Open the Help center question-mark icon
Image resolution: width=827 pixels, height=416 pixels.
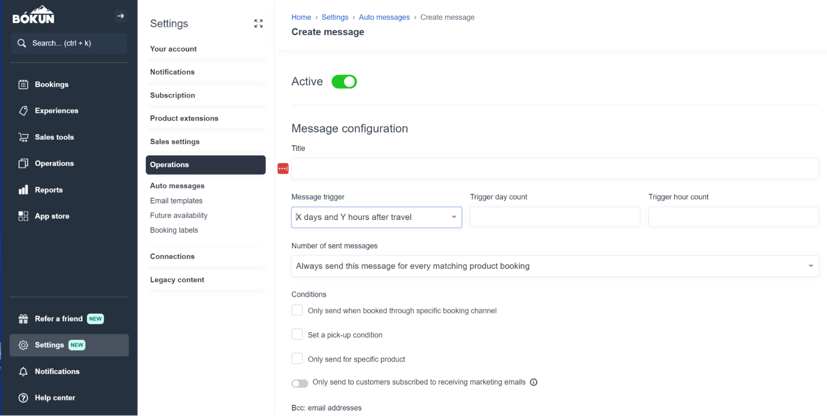[23, 397]
